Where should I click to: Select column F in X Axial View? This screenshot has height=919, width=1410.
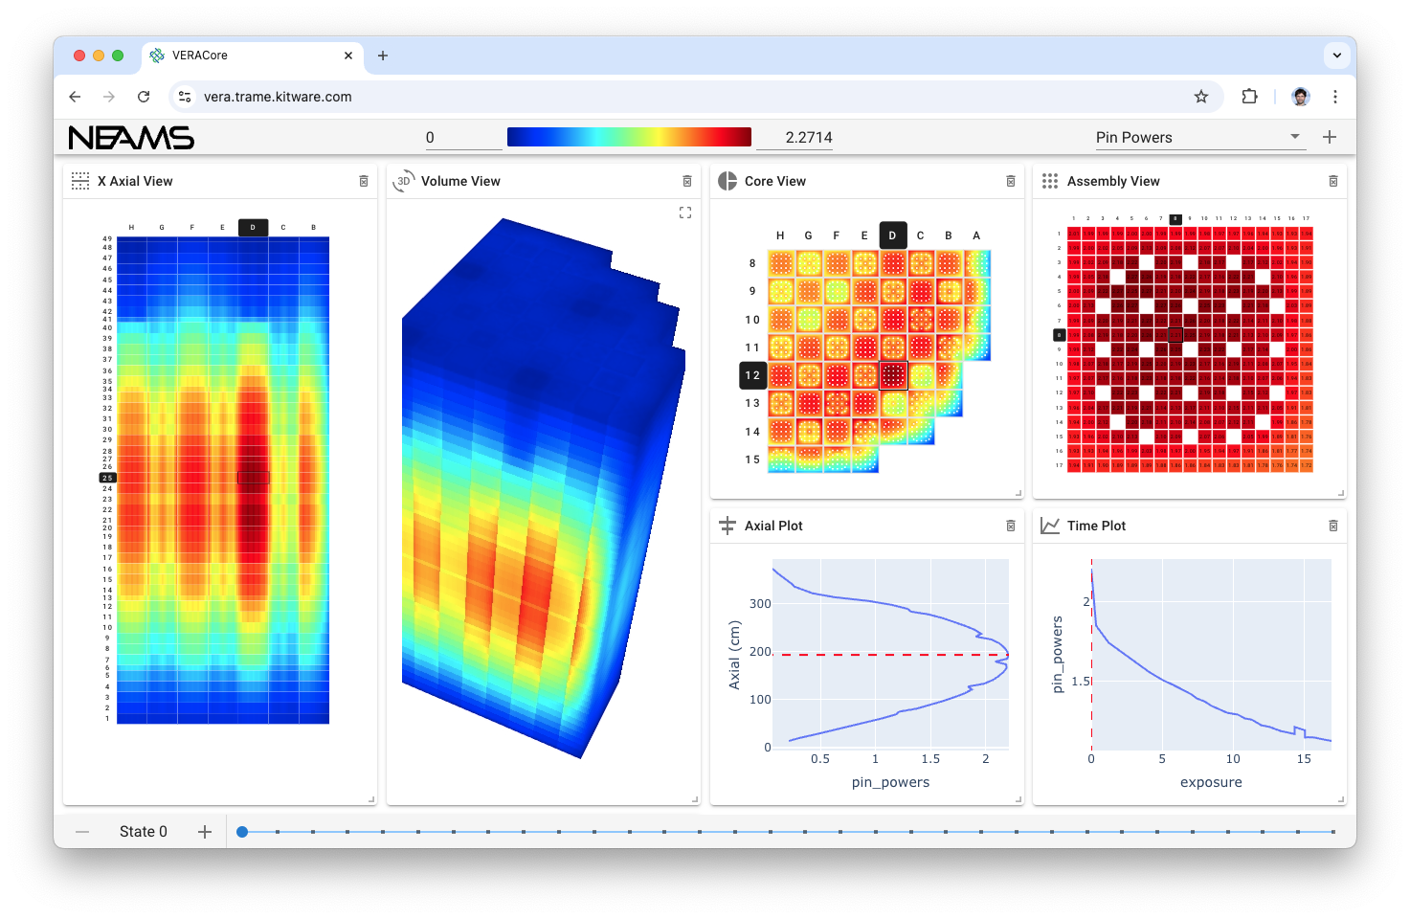tap(192, 228)
